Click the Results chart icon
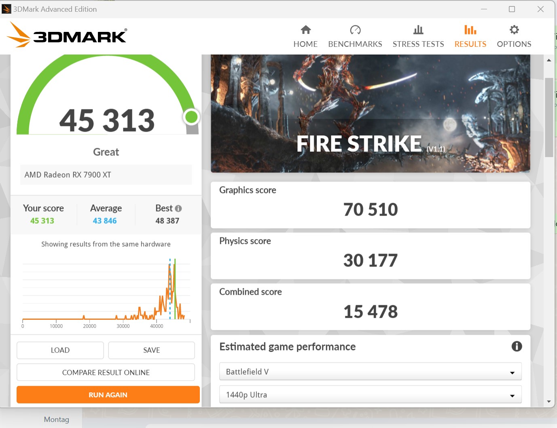Viewport: 557px width, 428px height. pos(470,29)
